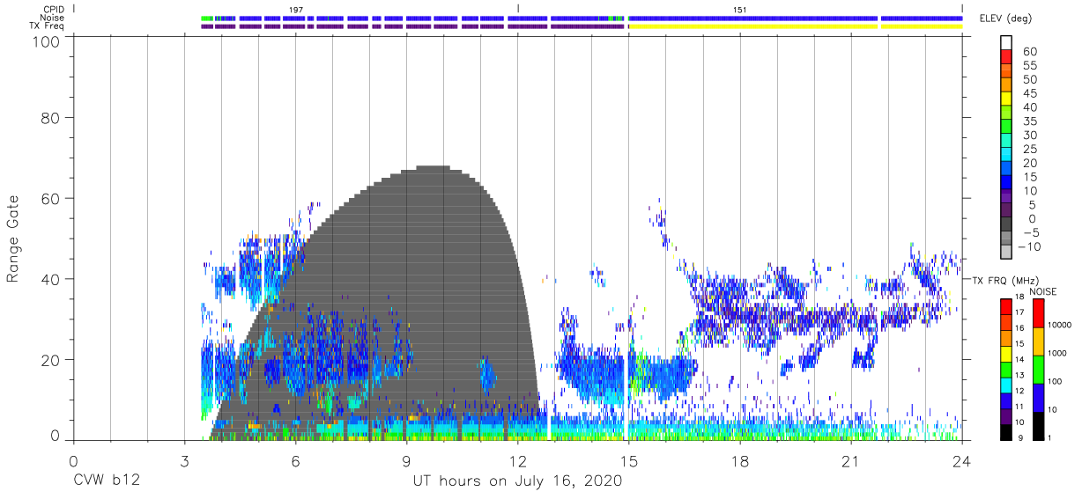Click the x-axis tick label "21"
This screenshot has height=499, width=1082.
[851, 461]
